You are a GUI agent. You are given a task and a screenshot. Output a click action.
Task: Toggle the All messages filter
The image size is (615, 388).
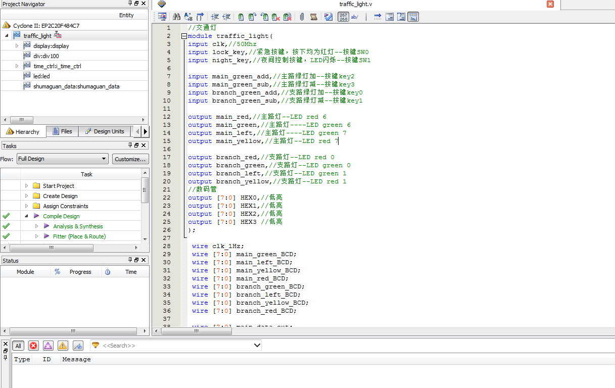point(18,346)
